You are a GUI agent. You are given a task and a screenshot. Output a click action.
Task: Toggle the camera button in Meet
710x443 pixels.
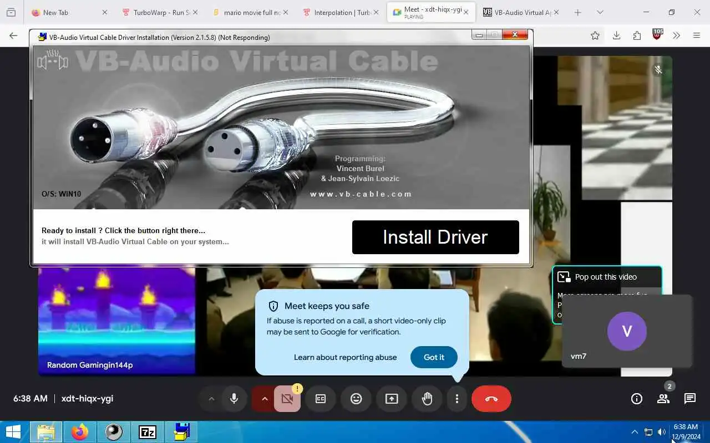pos(287,399)
